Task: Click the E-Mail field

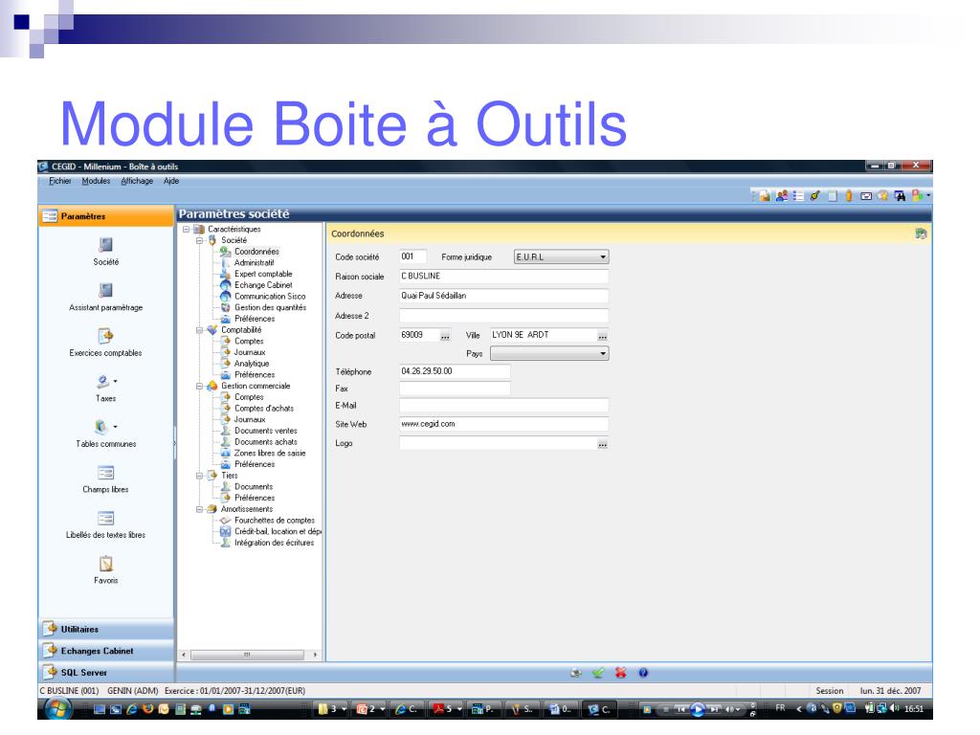Action: pos(503,406)
